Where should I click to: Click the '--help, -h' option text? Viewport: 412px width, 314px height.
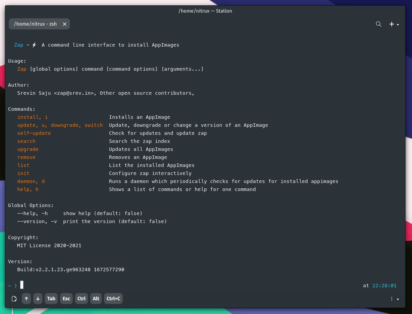[33, 214]
